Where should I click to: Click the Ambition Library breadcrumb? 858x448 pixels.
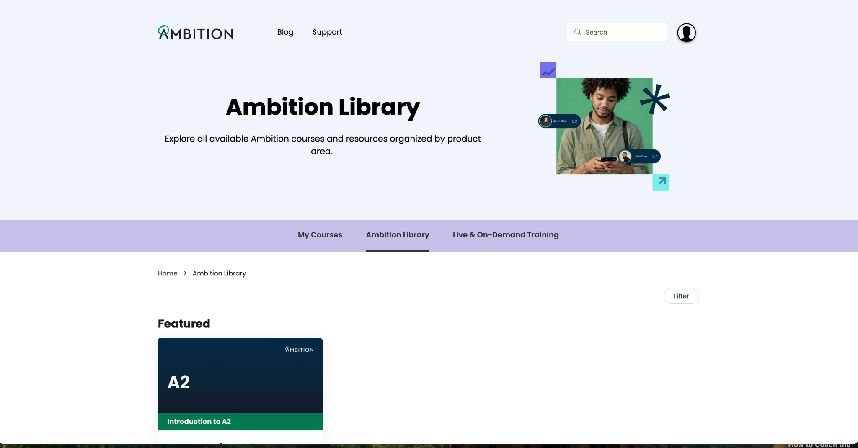219,273
